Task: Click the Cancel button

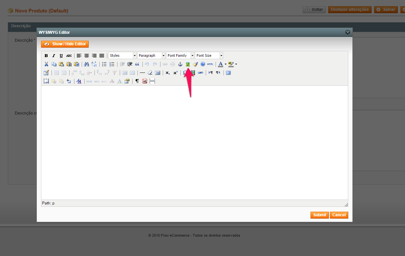Action: [x=339, y=215]
